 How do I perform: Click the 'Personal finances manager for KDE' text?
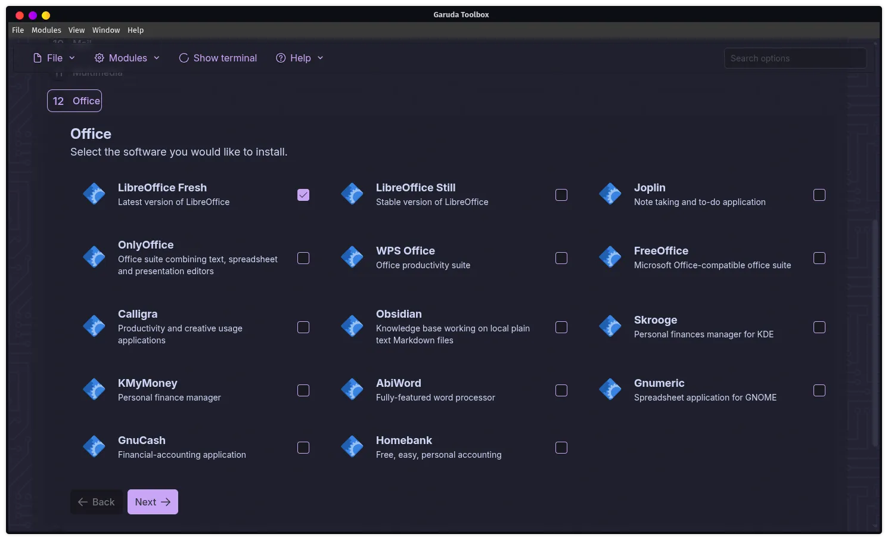704,334
